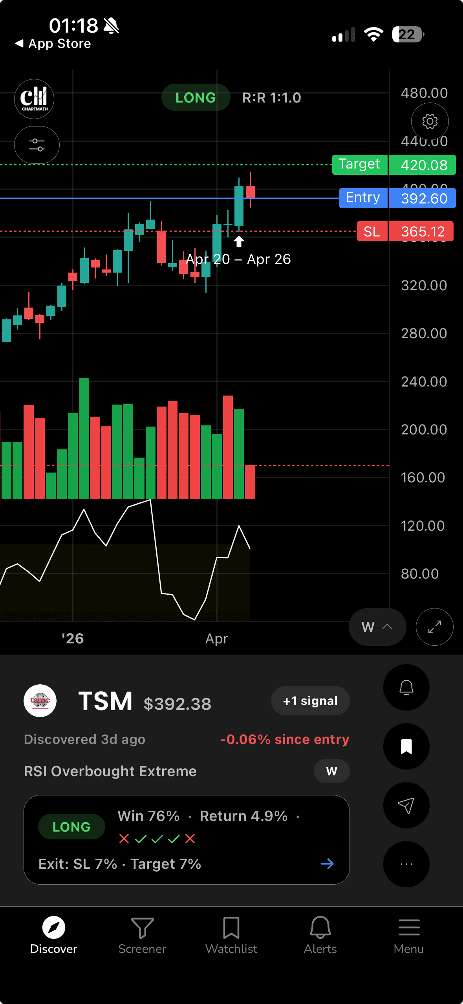Viewport: 463px width, 1004px height.
Task: Open strategy details blue arrow
Action: click(x=327, y=864)
